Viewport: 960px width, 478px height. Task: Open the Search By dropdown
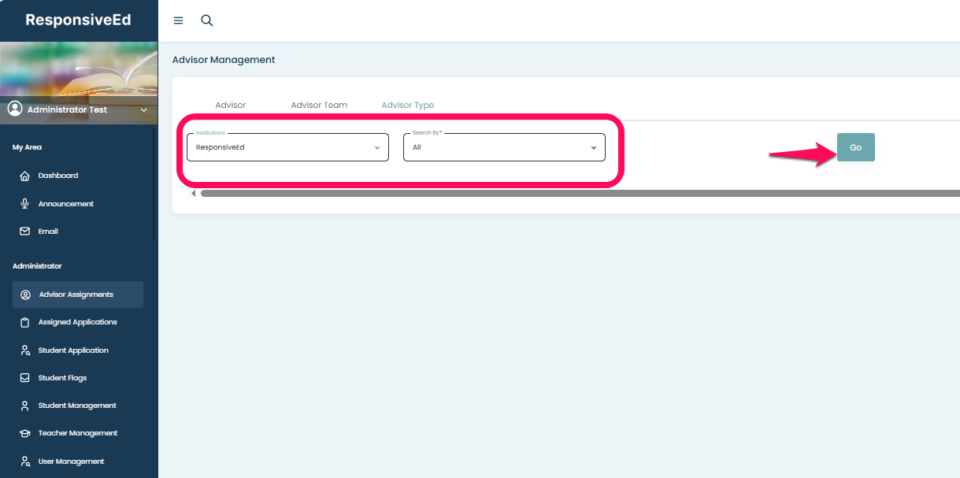pos(504,147)
